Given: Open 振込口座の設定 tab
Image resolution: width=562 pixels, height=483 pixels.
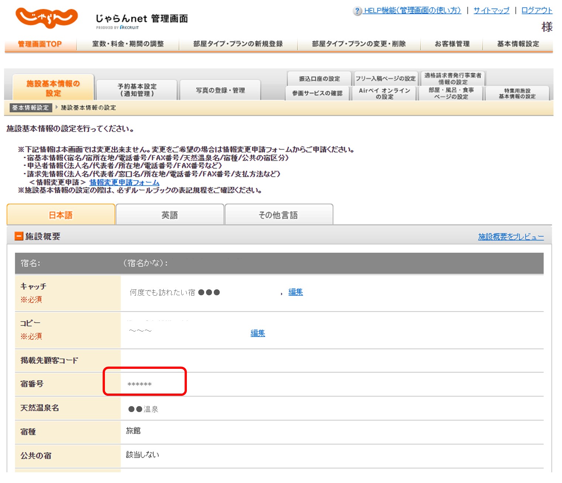Looking at the screenshot, I should click(319, 79).
